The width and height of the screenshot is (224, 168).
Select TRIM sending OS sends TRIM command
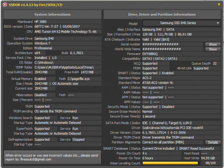coord(56,111)
